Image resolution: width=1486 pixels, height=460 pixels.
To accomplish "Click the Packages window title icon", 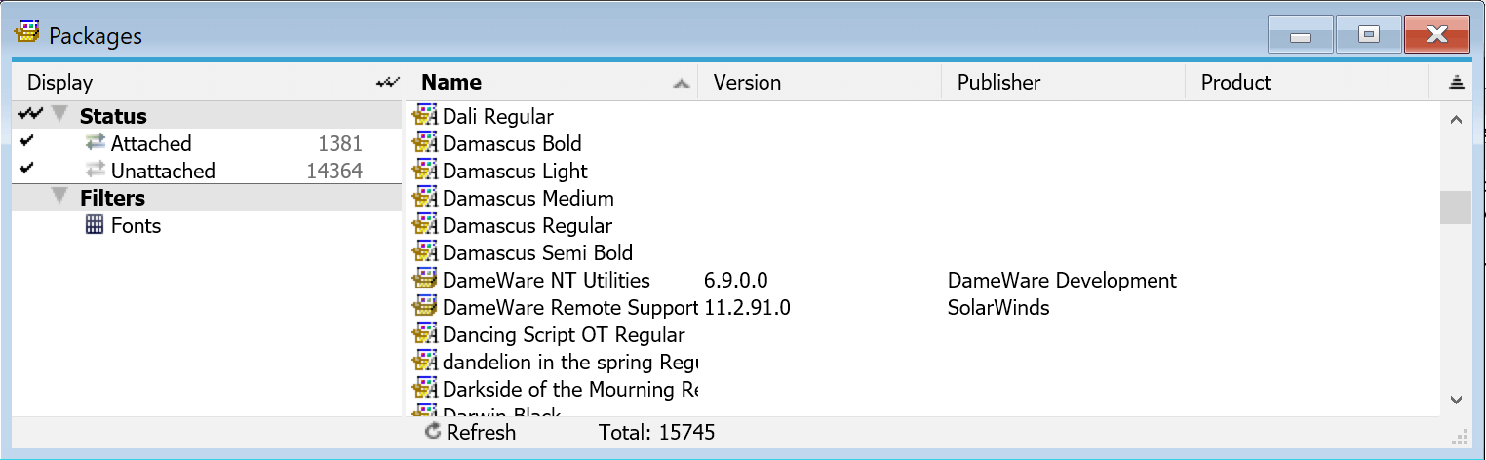I will (27, 35).
